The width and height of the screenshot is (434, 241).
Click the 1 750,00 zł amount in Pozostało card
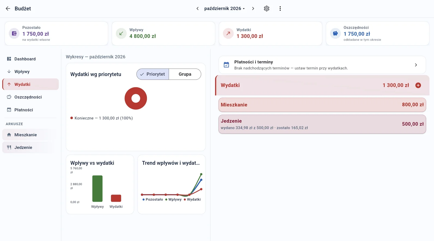pyautogui.click(x=36, y=34)
